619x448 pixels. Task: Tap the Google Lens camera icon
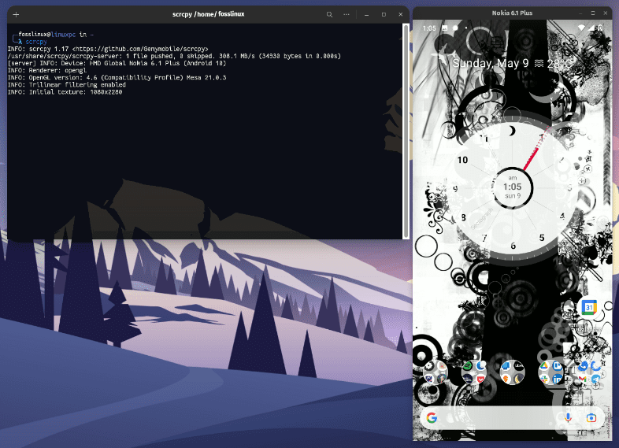point(591,417)
